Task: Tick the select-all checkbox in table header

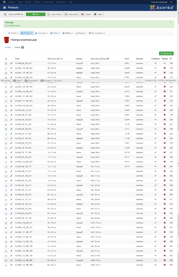Action: pos(6,59)
